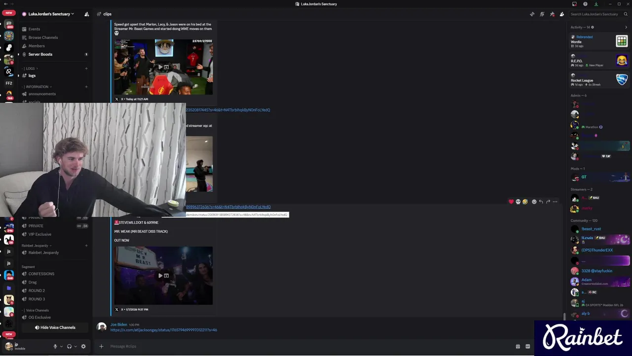Open Pinned Messages pin icon
The image size is (632, 356).
click(x=552, y=14)
